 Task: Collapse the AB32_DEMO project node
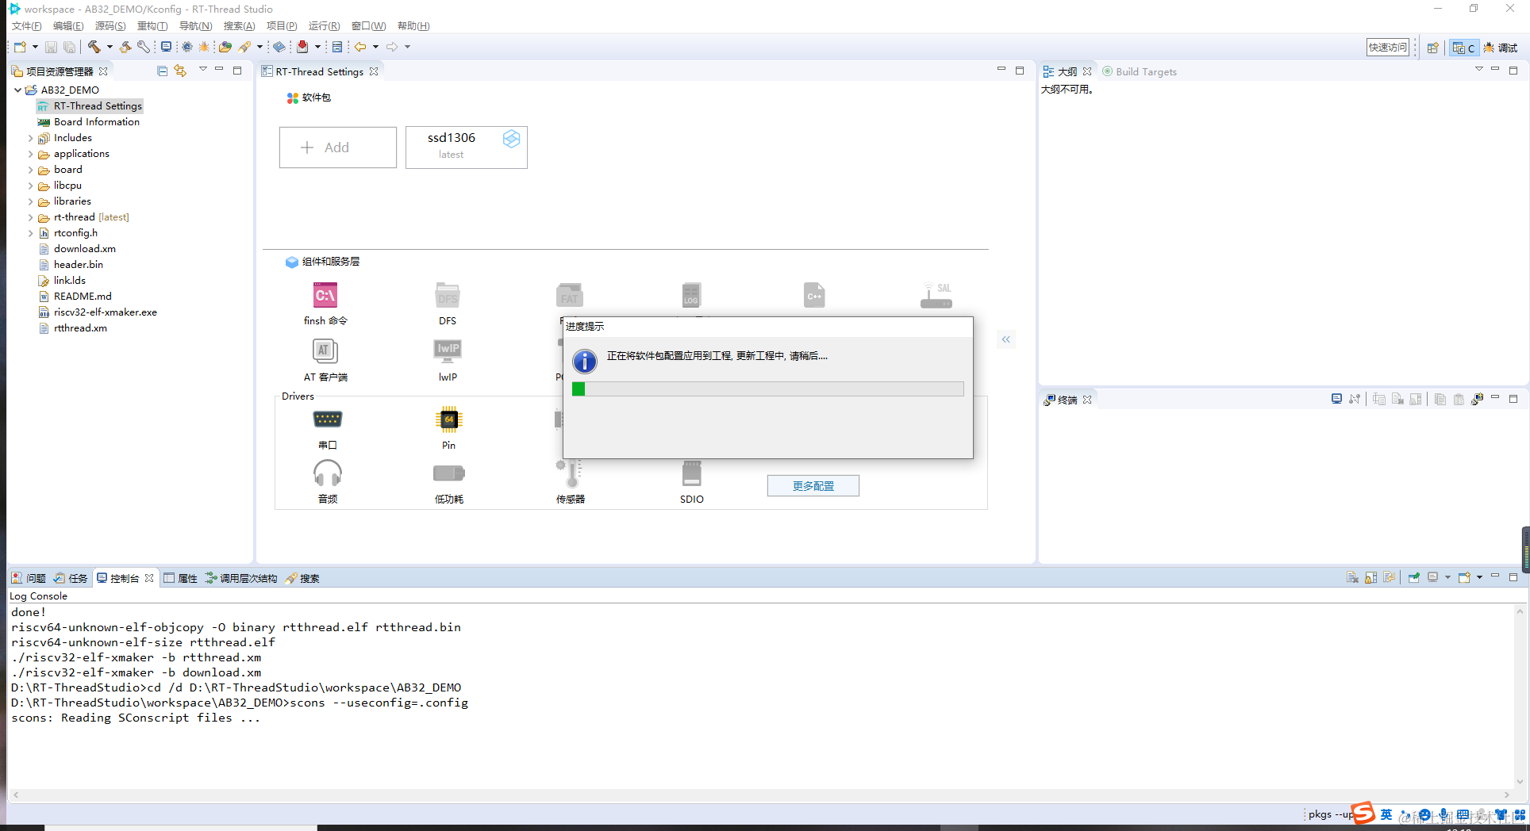[x=17, y=90]
